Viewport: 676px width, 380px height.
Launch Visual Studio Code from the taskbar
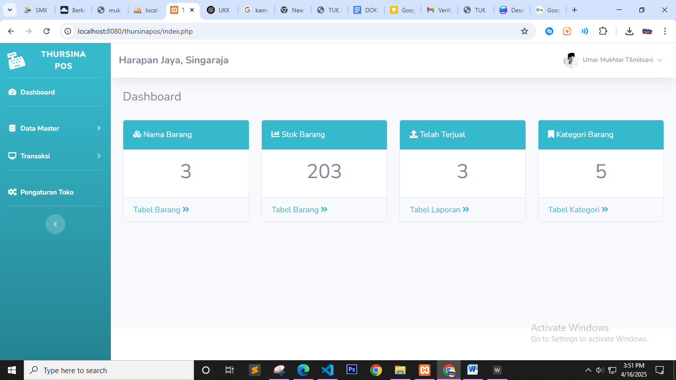[x=327, y=370]
